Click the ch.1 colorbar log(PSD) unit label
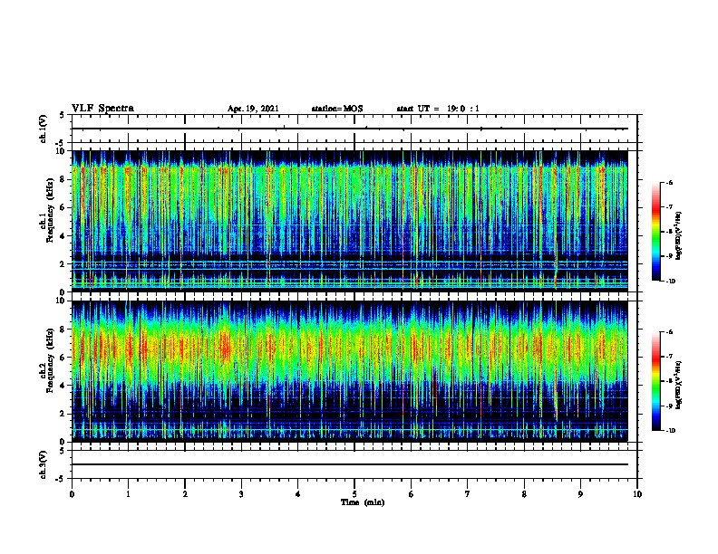Viewport: 718px width, 554px height. tap(679, 235)
